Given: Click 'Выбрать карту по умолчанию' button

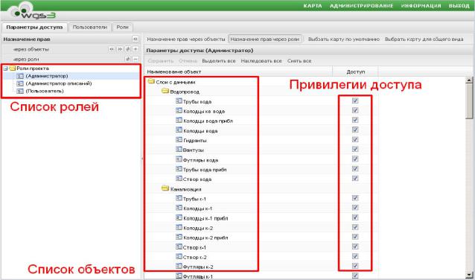Looking at the screenshot, I should (343, 39).
